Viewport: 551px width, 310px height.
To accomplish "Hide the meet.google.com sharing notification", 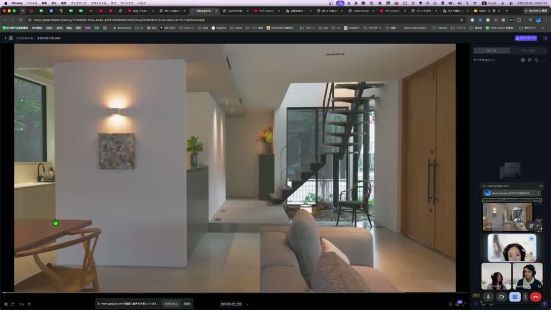I will click(x=187, y=304).
